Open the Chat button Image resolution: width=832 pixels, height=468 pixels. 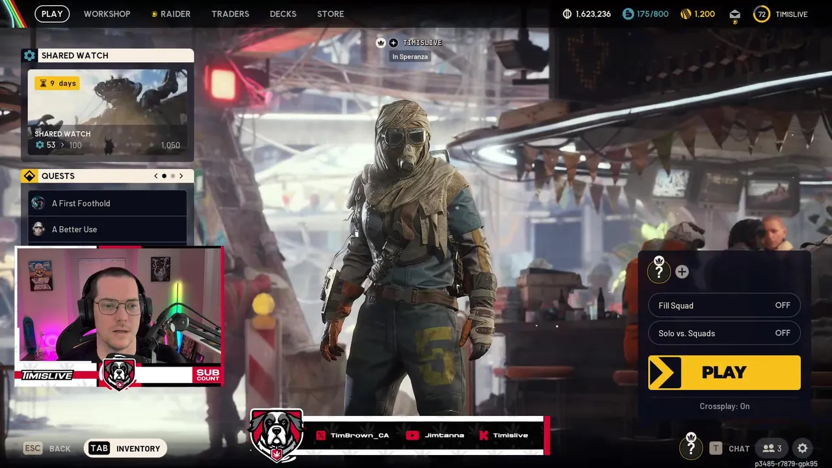click(730, 448)
